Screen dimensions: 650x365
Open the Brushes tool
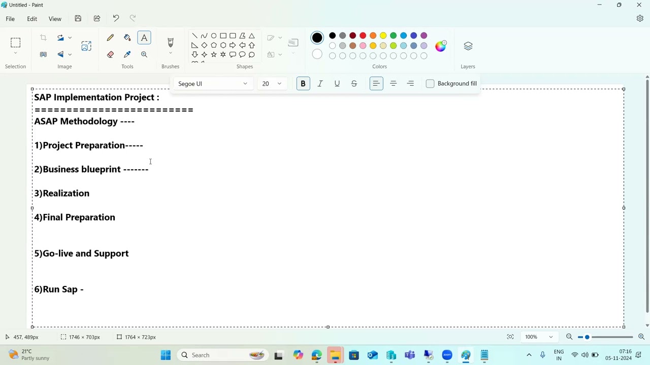tap(171, 43)
